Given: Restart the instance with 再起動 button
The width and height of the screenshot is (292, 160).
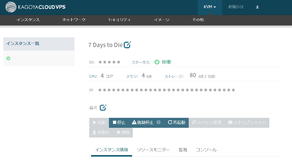Looking at the screenshot, I should (x=176, y=122).
